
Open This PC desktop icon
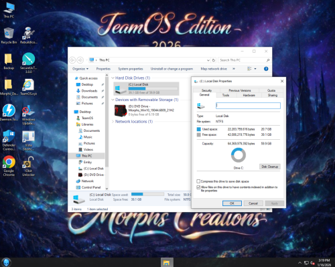[9, 10]
